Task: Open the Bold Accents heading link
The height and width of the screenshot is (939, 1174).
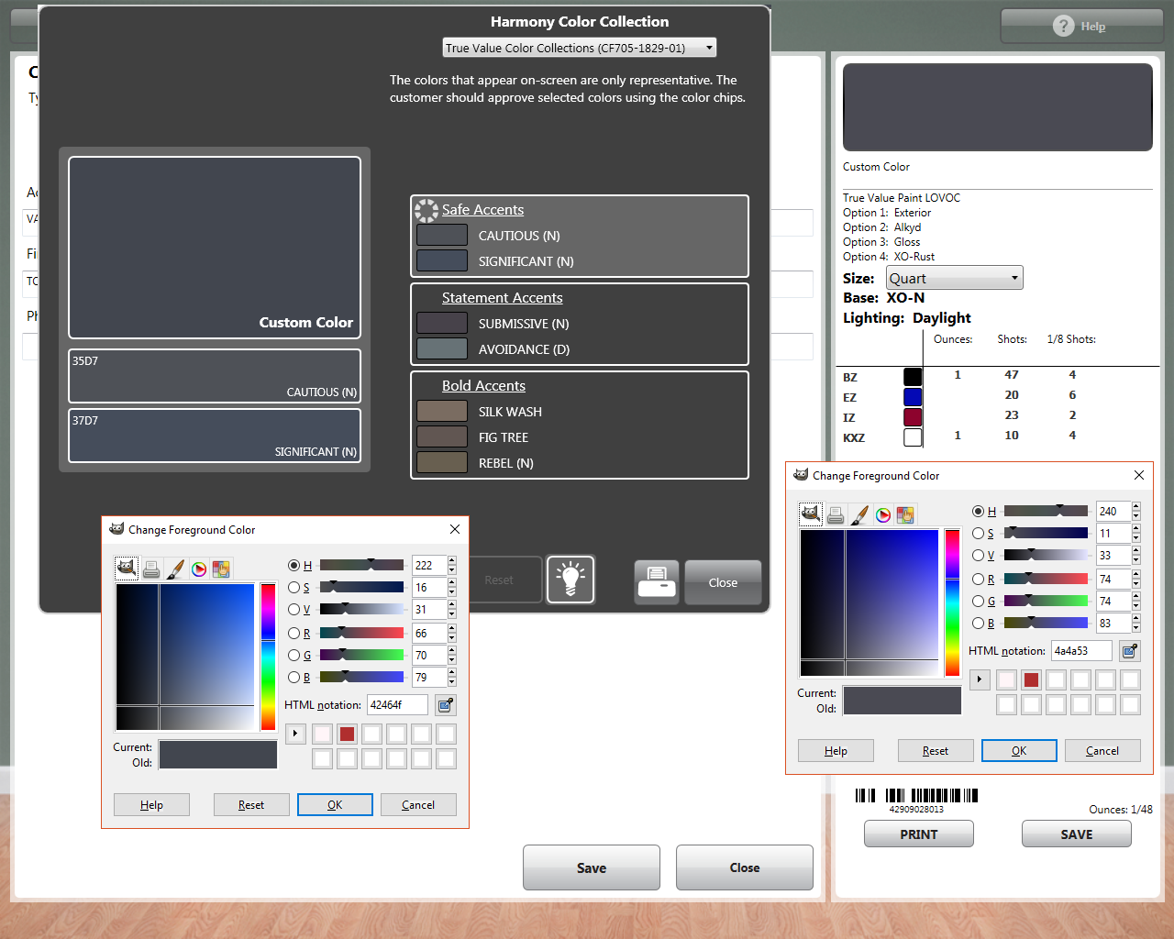Action: [x=483, y=386]
